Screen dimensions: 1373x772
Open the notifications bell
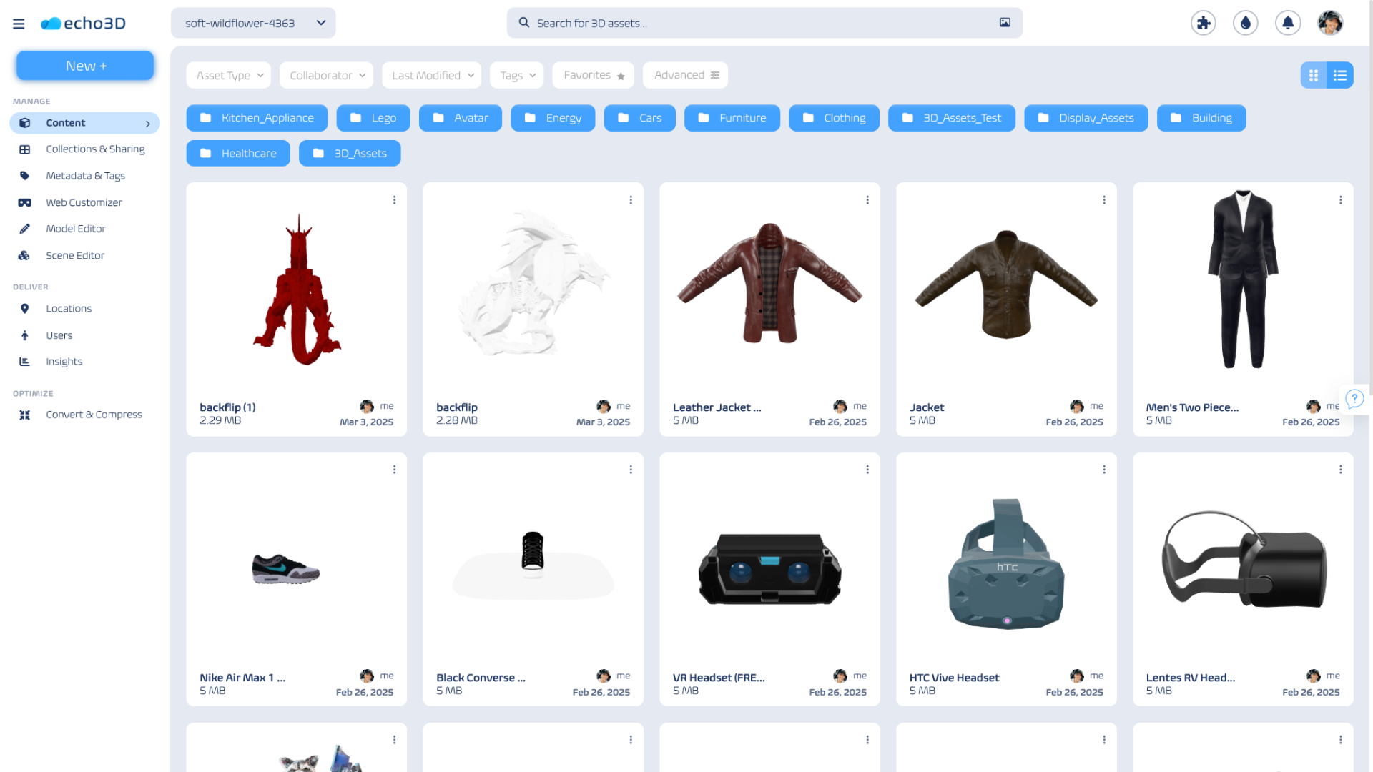pyautogui.click(x=1287, y=23)
